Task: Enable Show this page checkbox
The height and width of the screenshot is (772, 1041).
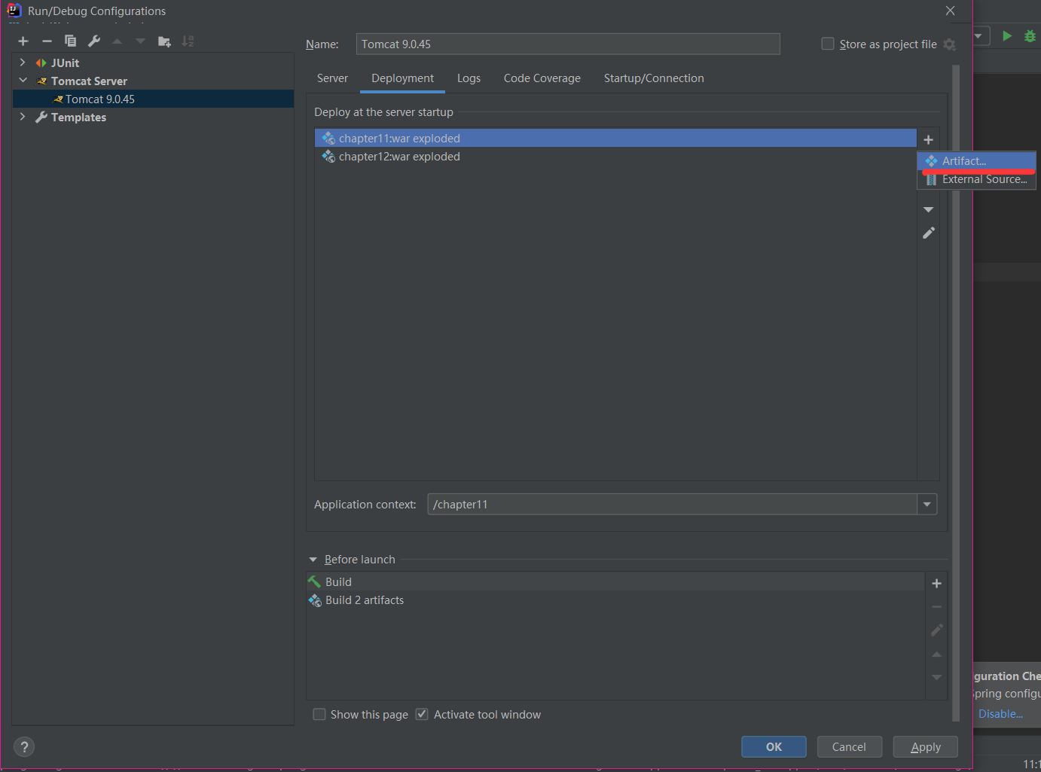Action: (319, 714)
